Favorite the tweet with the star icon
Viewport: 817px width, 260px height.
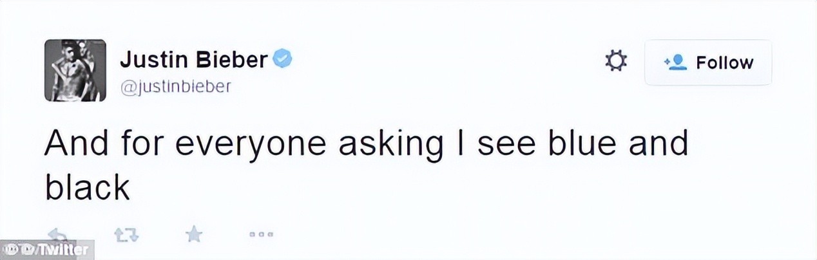[193, 235]
